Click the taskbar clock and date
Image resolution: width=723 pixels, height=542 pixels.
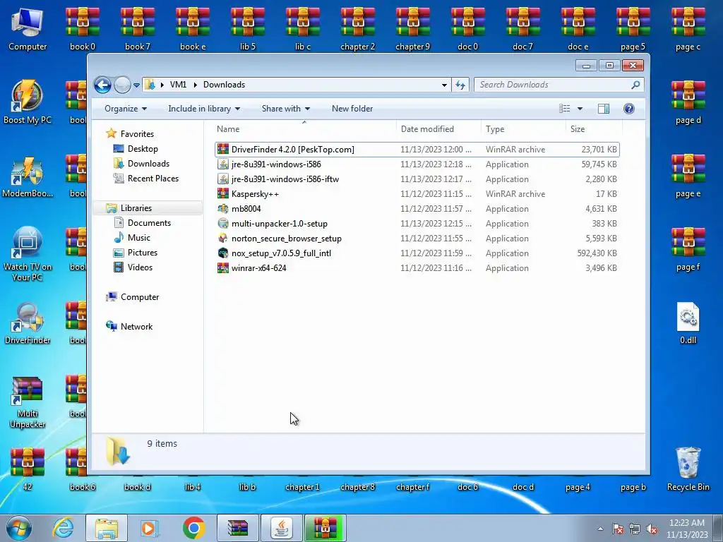(686, 529)
